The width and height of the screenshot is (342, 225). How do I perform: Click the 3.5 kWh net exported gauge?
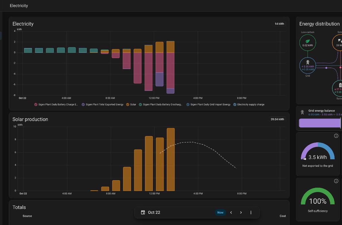[x=318, y=151]
